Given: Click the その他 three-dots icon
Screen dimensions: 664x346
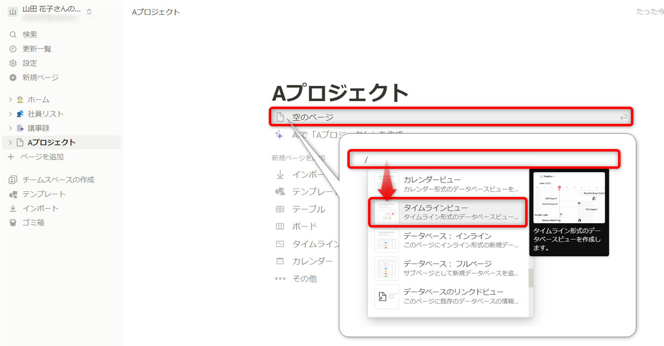Looking at the screenshot, I should pyautogui.click(x=280, y=278).
